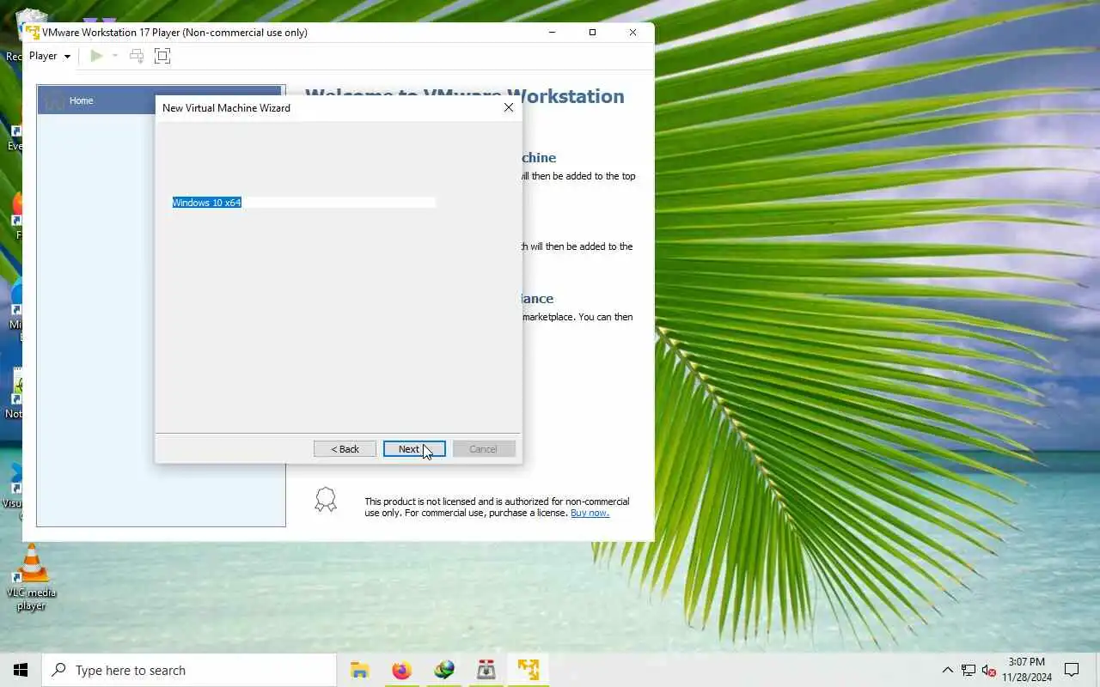The image size is (1100, 687).
Task: Open Internet Download Manager globe taskbar icon
Action: [x=443, y=670]
